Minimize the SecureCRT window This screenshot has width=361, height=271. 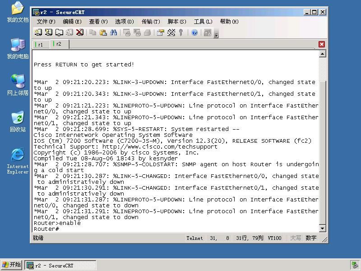coord(306,12)
